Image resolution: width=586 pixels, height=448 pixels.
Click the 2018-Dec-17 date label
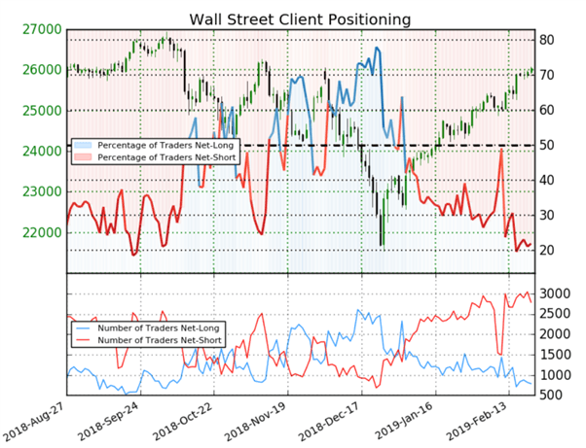point(329,423)
